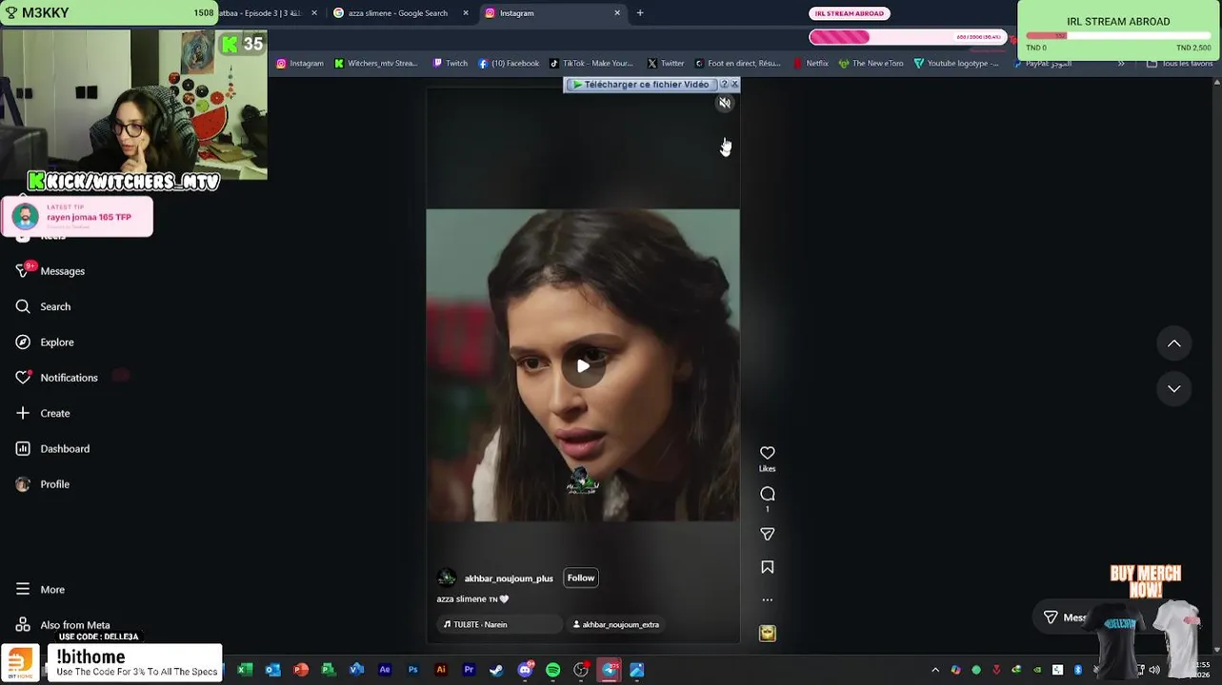Open OBS Studio from the taskbar
Viewport: 1222px width, 685px height.
(581, 670)
